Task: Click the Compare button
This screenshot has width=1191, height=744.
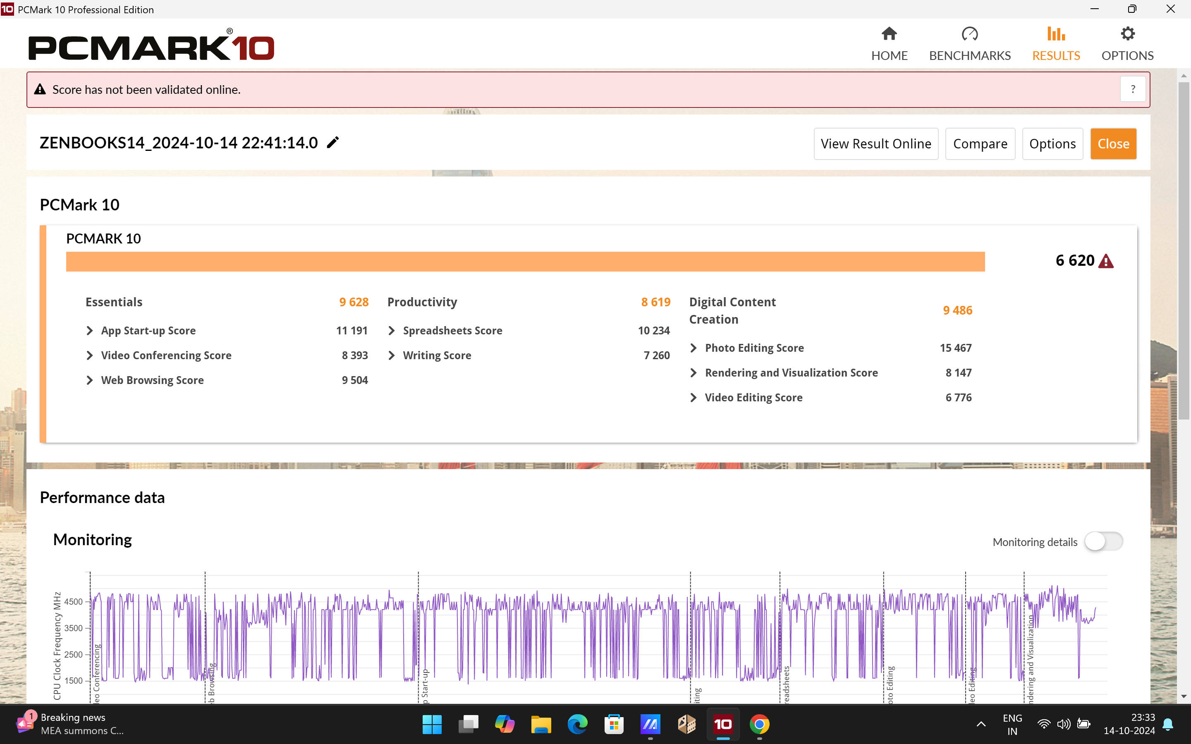Action: tap(980, 144)
